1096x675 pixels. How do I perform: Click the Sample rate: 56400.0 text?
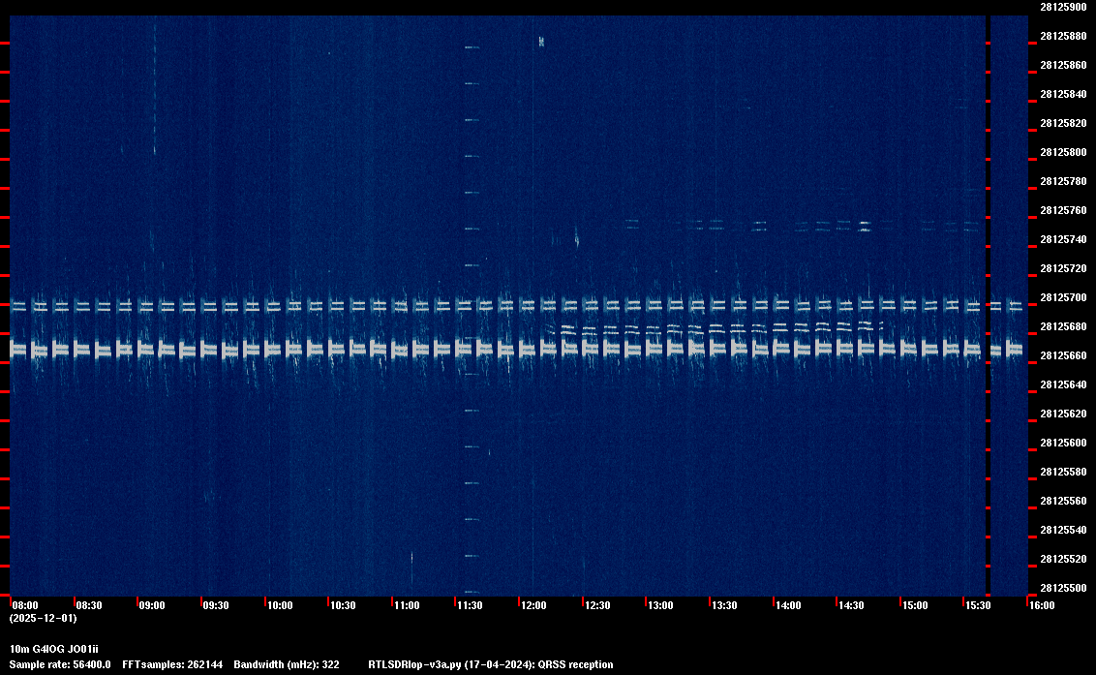pyautogui.click(x=60, y=664)
